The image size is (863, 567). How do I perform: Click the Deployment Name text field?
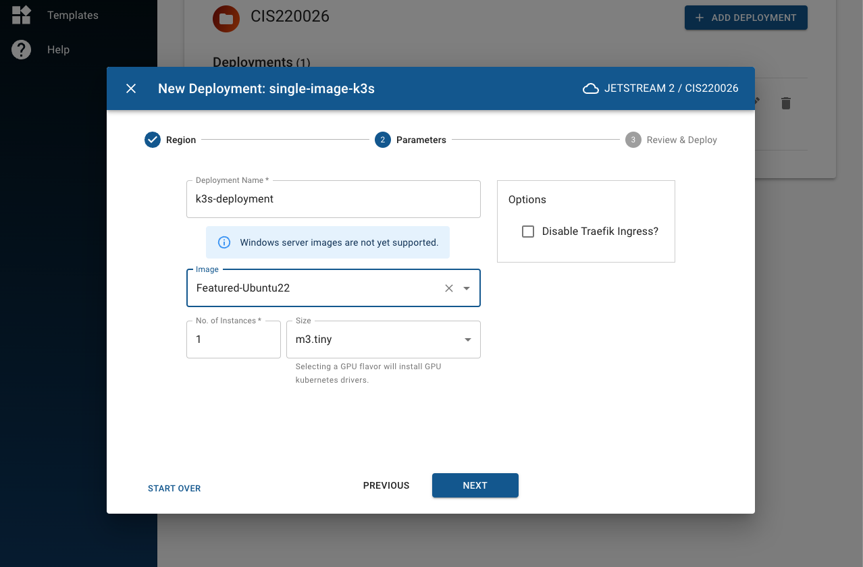[x=333, y=199]
